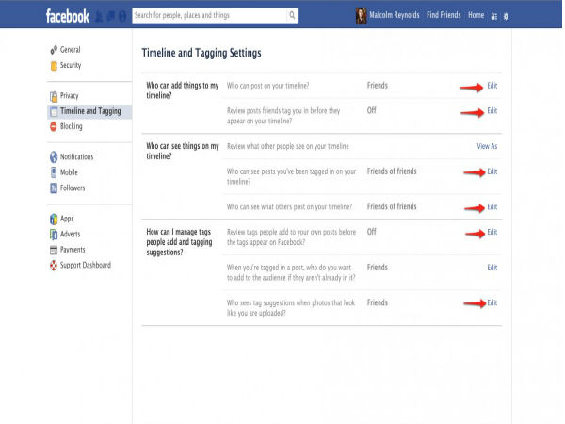Click 'Friends of friends' value for others' posts
Image resolution: width=565 pixels, height=424 pixels.
[x=392, y=206]
